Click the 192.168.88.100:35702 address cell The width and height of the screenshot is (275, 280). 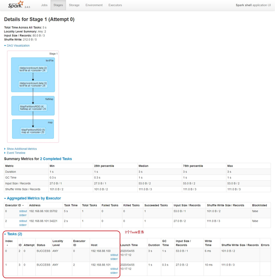43,211
